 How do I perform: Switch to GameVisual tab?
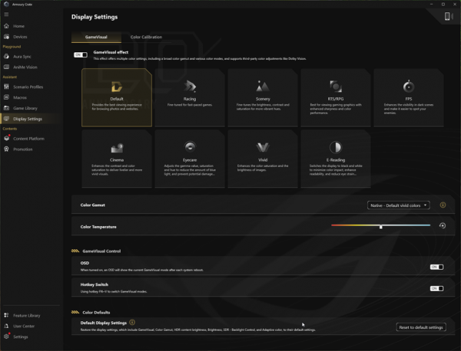coord(96,37)
